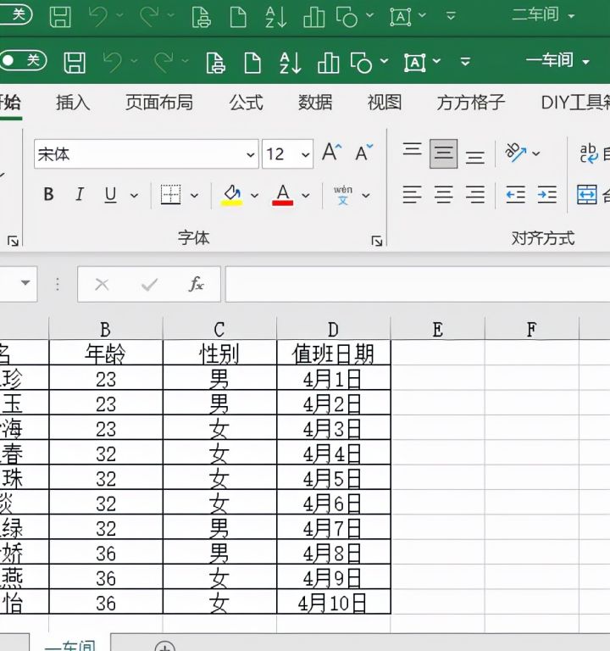Align text to top
The width and height of the screenshot is (610, 651).
[x=412, y=149]
